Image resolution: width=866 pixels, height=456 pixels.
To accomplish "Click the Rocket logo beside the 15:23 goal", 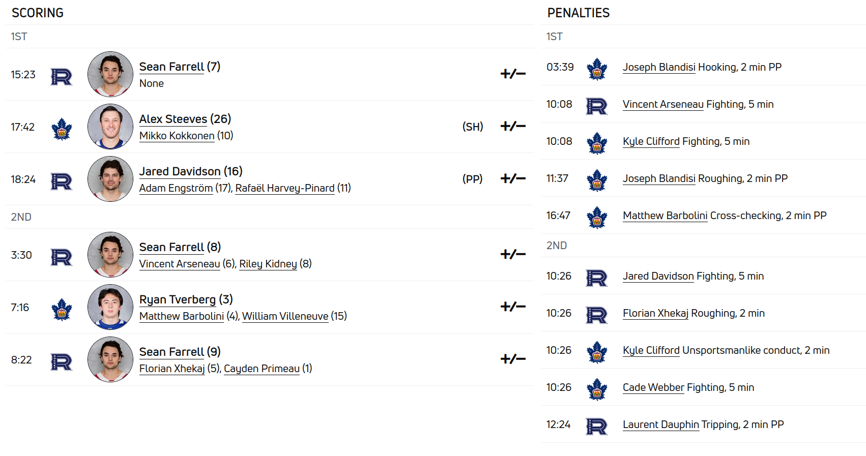I will 62,77.
